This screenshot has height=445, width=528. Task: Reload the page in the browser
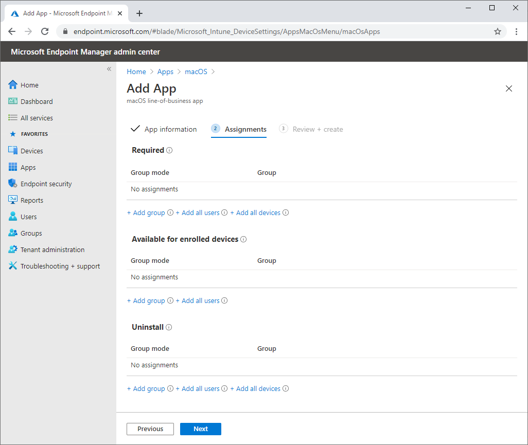coord(45,32)
